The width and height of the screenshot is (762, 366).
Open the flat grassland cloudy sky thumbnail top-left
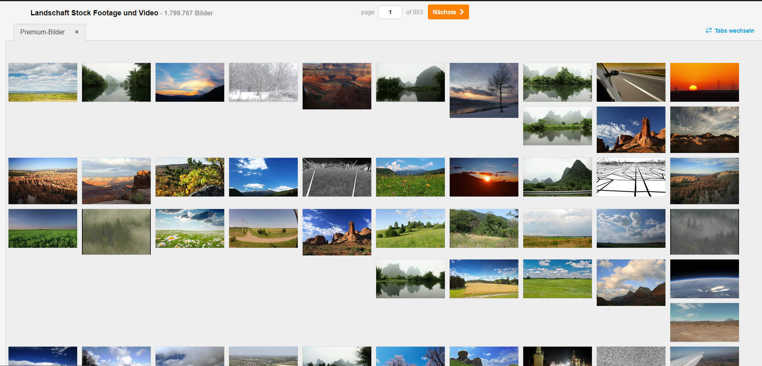tap(43, 82)
